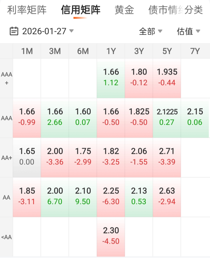Switch to the 利率矩阵 tab
The image size is (210, 258).
tap(27, 10)
